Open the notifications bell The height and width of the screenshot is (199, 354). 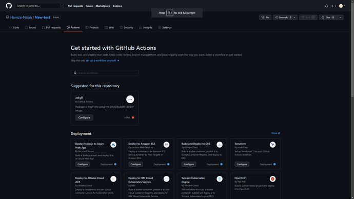pyautogui.click(x=326, y=6)
